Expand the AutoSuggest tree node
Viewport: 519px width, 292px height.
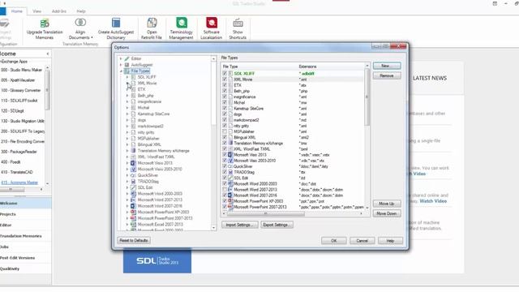(121, 65)
